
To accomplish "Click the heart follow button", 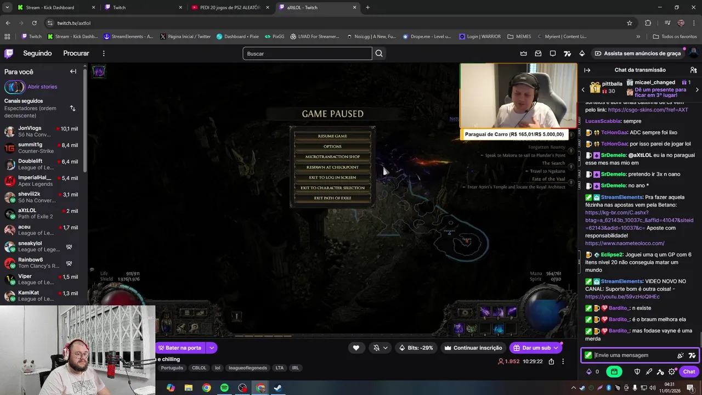I will pos(356,348).
